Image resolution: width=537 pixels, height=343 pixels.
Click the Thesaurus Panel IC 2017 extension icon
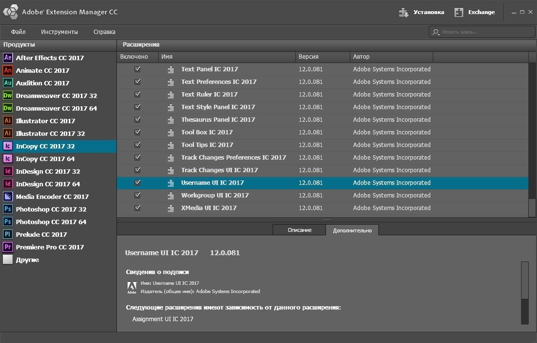pyautogui.click(x=171, y=120)
